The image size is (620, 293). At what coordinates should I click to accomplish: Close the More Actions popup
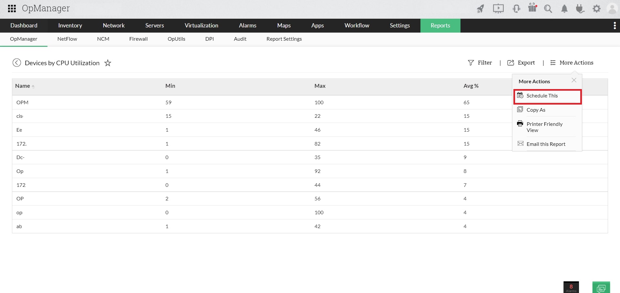coord(574,80)
